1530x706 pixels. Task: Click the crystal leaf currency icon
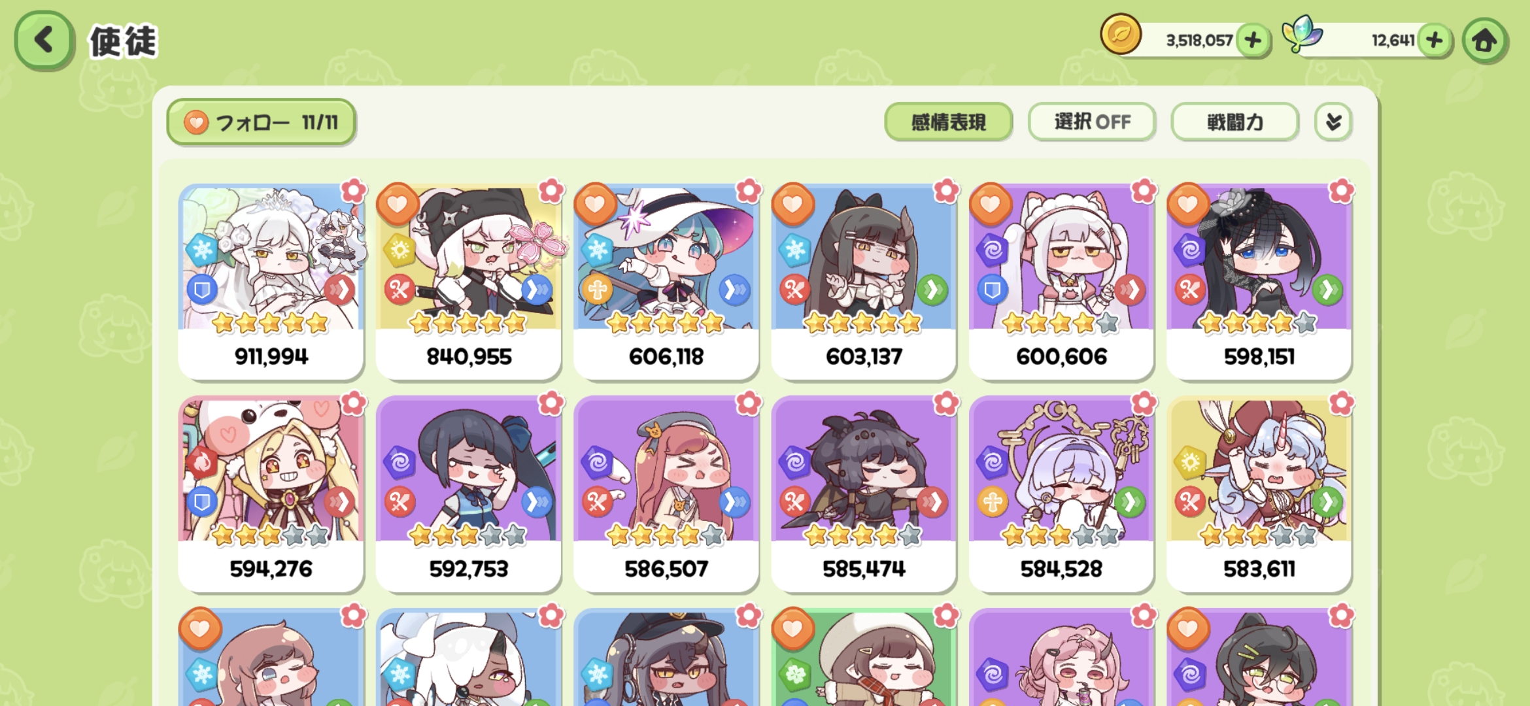pyautogui.click(x=1301, y=34)
